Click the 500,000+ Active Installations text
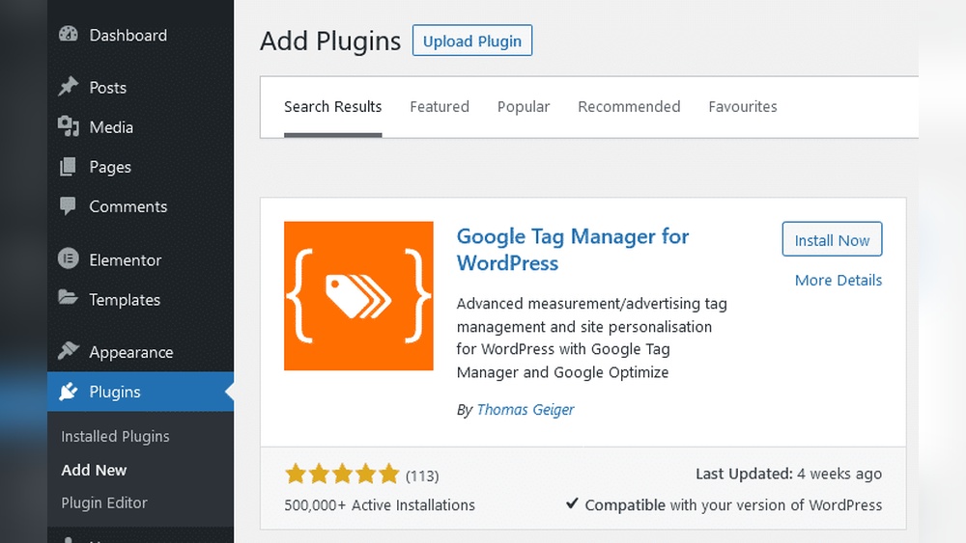Viewport: 966px width, 543px height. (380, 504)
